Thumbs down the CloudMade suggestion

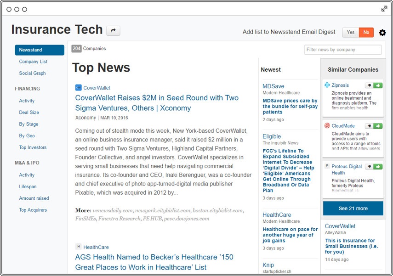tap(369, 126)
